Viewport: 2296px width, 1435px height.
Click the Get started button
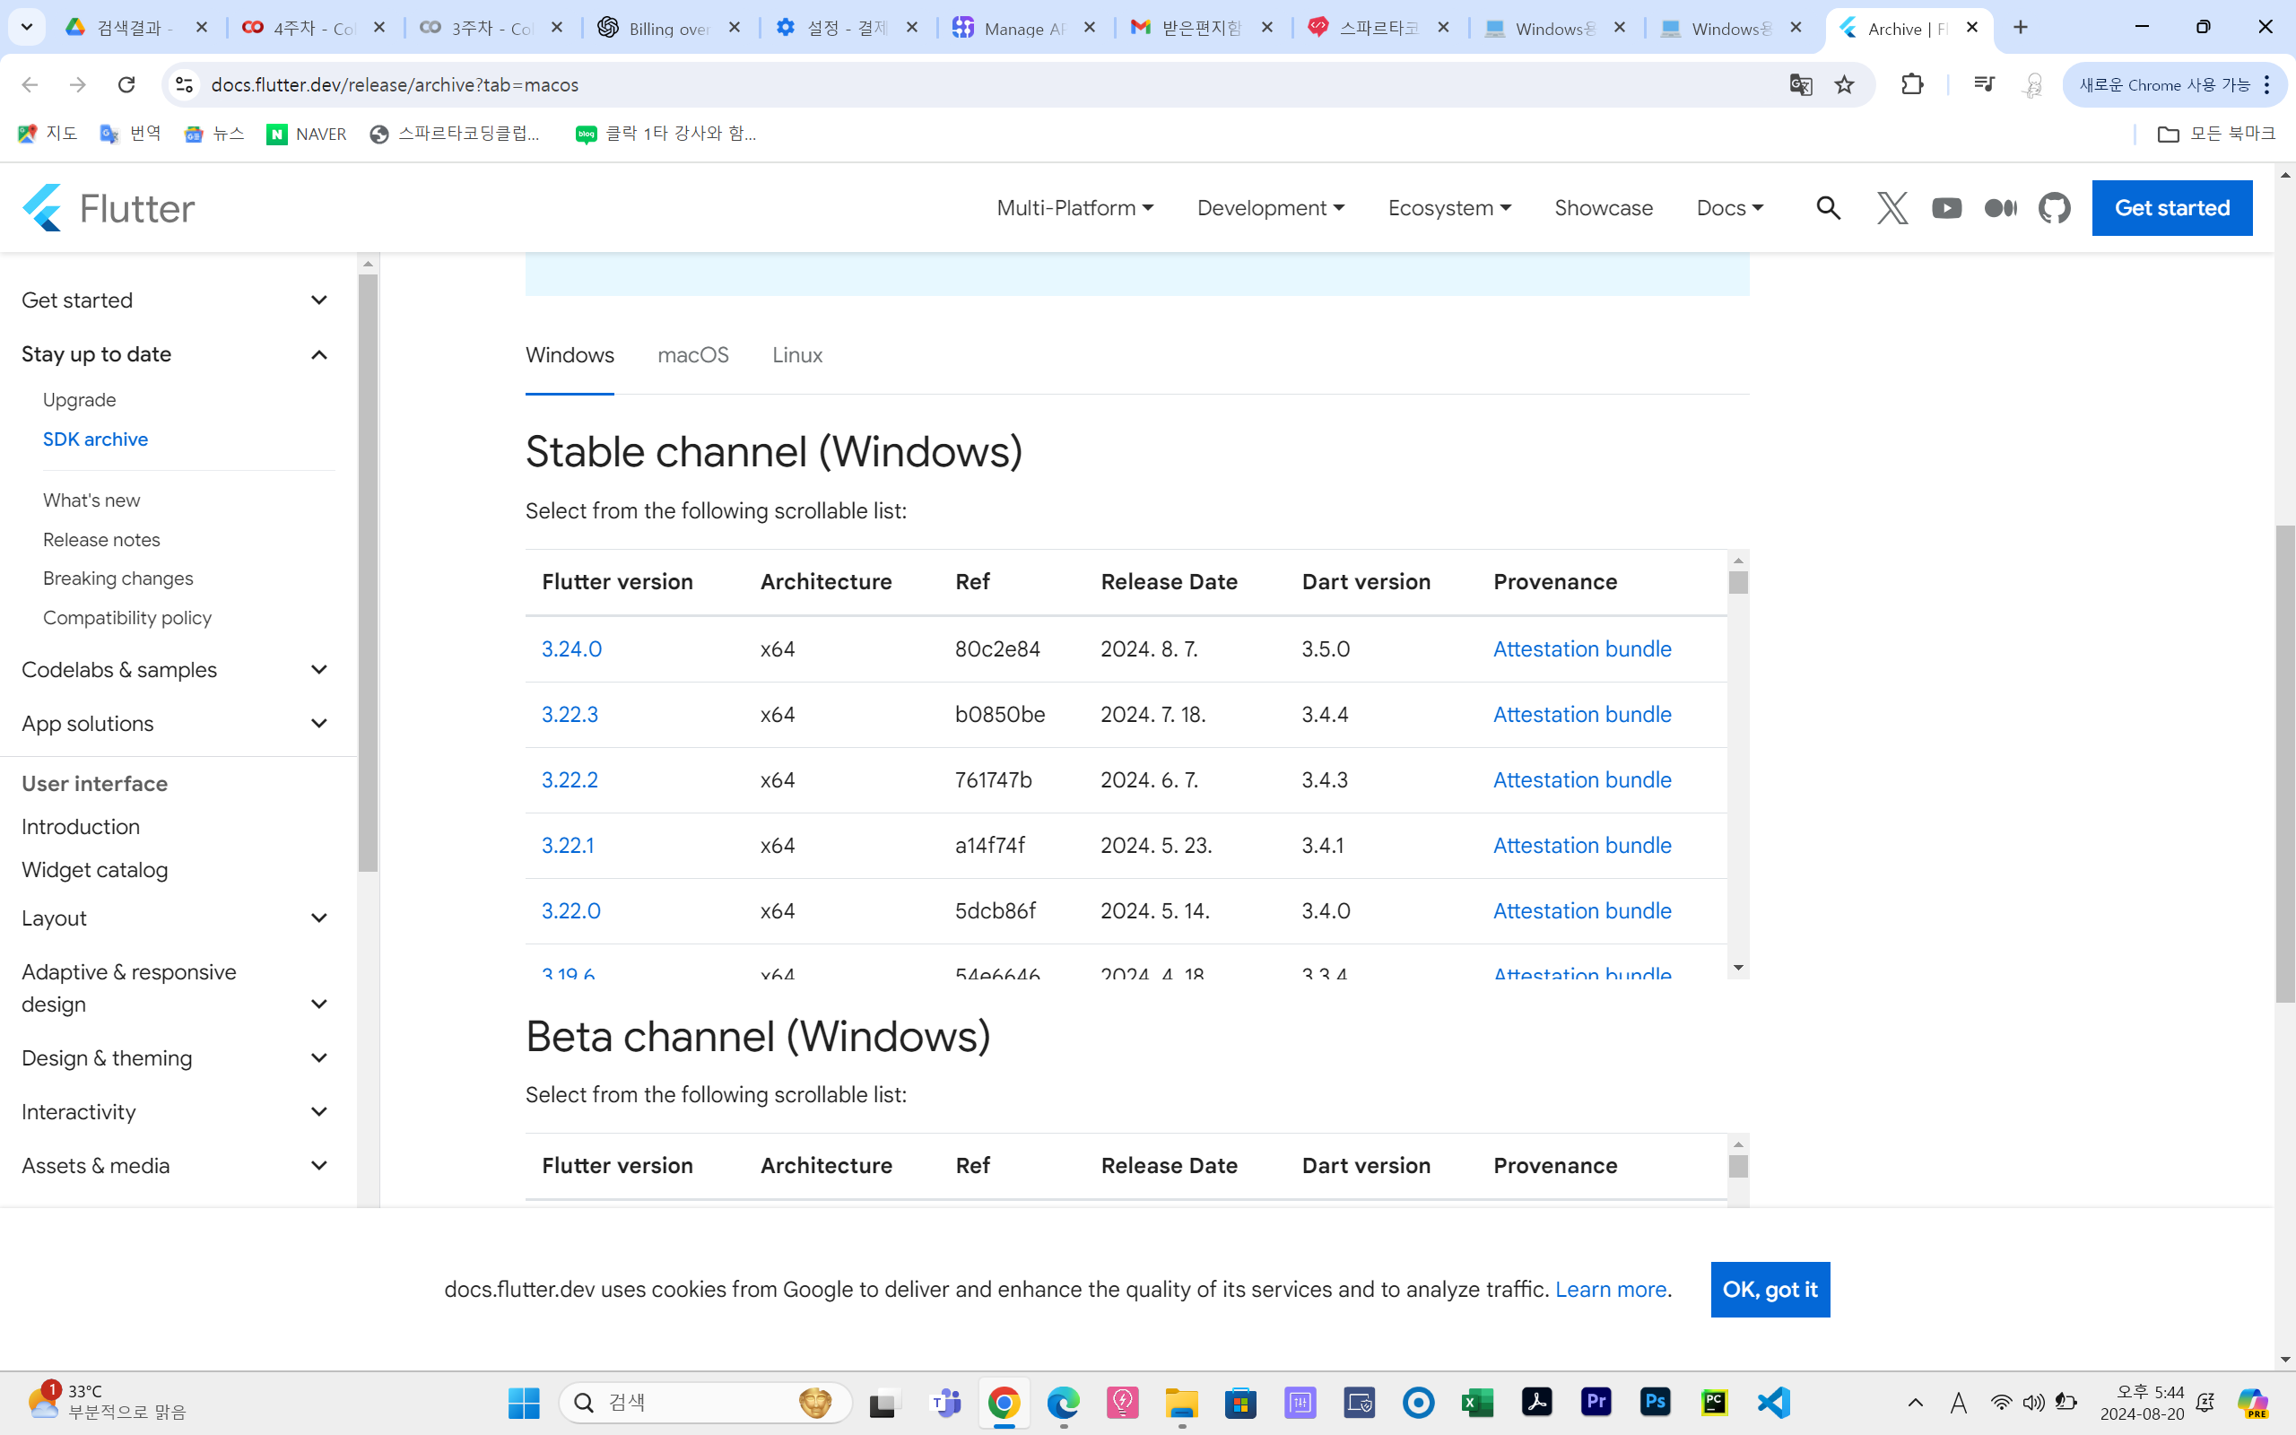tap(2171, 208)
